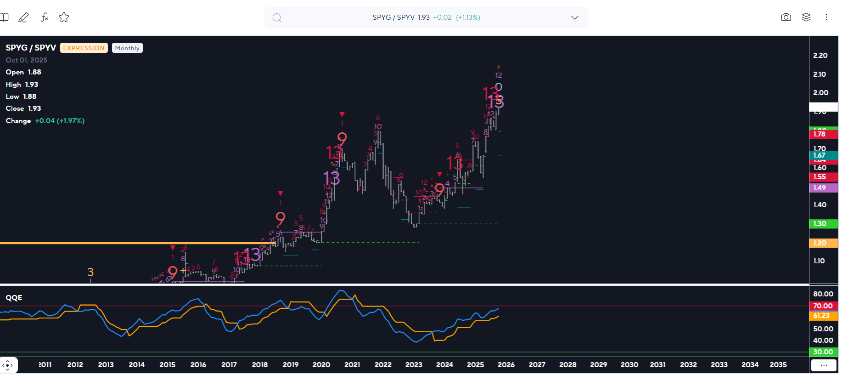Image resolution: width=842 pixels, height=375 pixels.
Task: Select the SPYG / SPYV chart title
Action: (31, 48)
